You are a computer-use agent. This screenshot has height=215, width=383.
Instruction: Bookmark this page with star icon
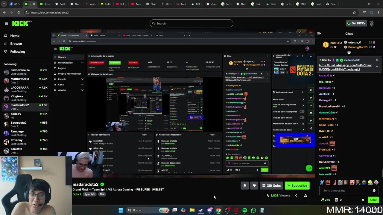354,13
